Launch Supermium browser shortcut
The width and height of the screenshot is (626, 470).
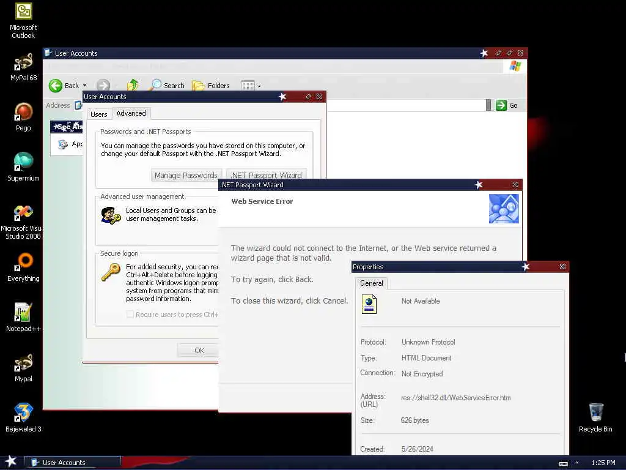click(23, 167)
